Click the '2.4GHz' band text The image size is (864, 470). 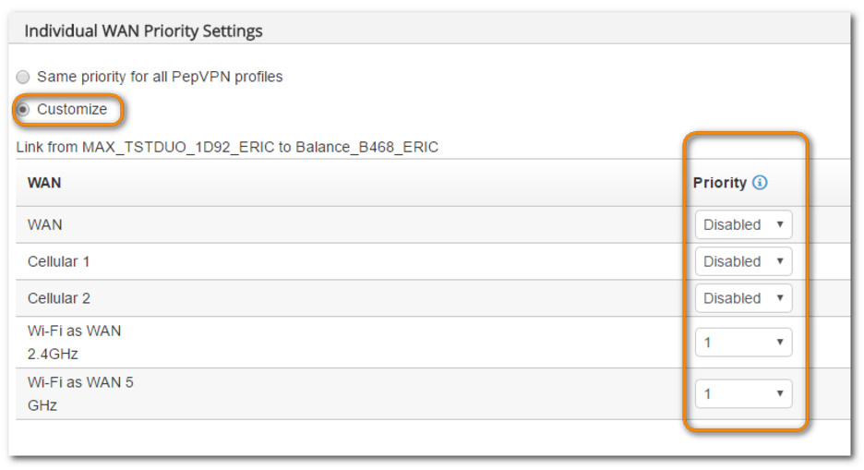coord(53,354)
